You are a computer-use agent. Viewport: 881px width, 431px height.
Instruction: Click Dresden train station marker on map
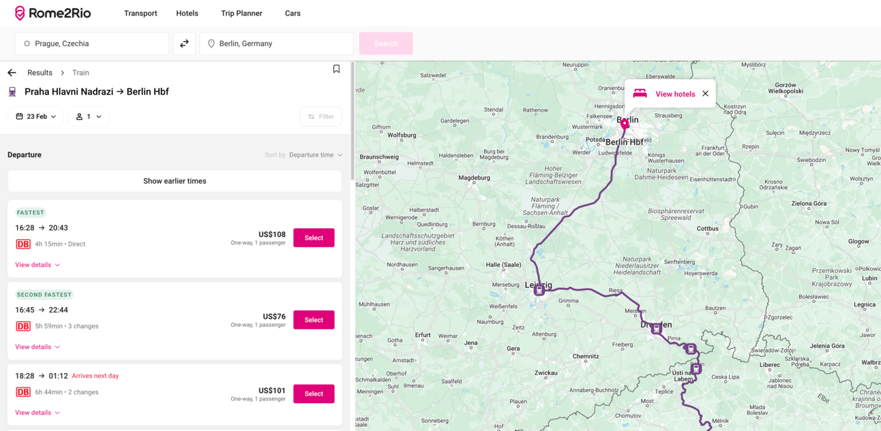coord(656,329)
